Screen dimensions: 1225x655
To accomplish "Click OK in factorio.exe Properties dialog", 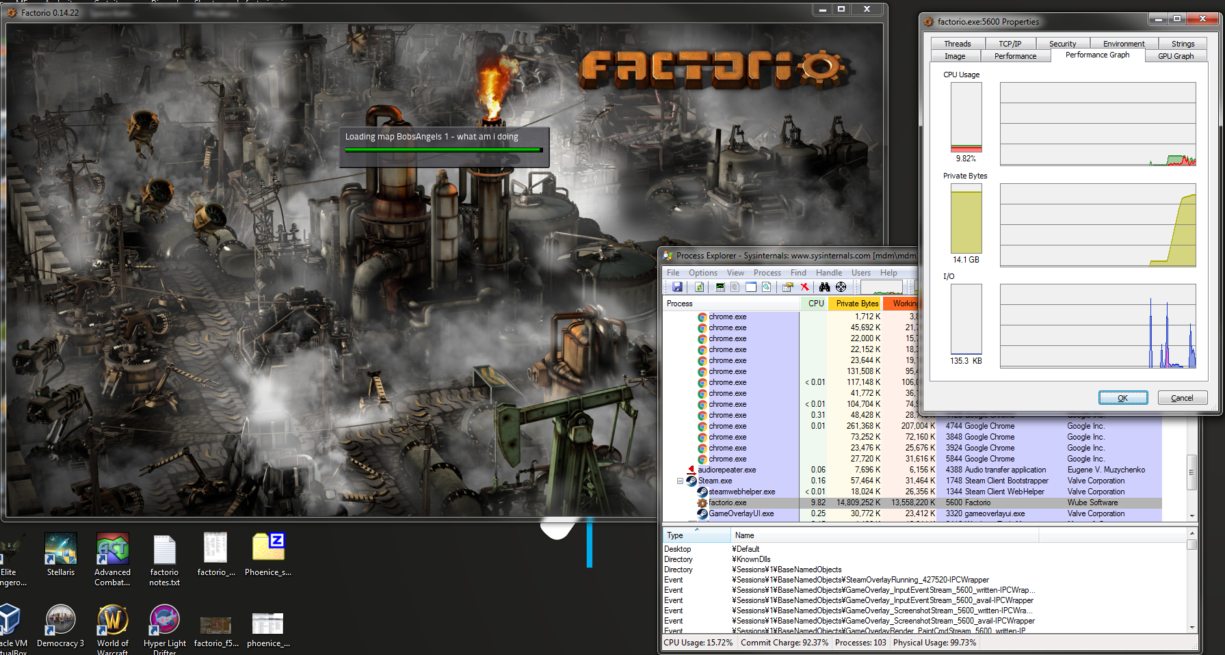I will (1123, 398).
